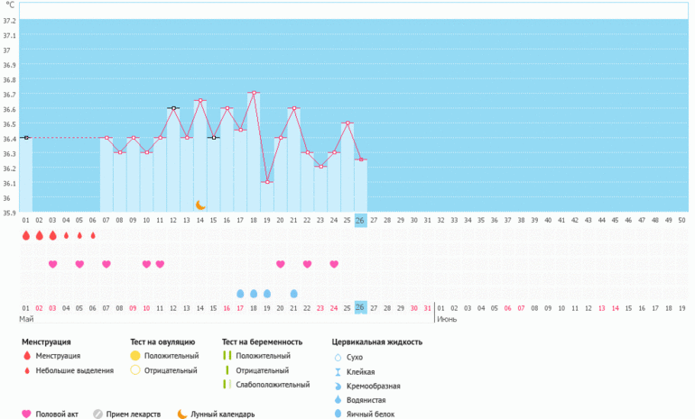The image size is (695, 419).
Task: Click the Сухо cervical fluid legend icon
Action: pyautogui.click(x=338, y=357)
